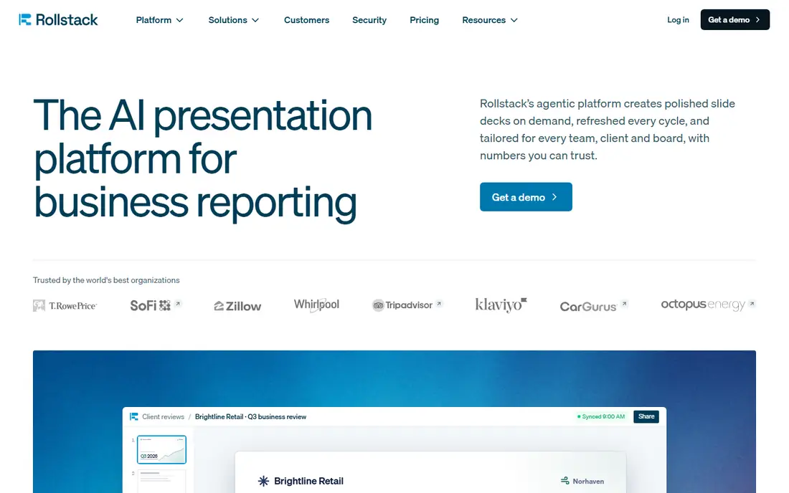Click the Brightline Retail asterisk icon

click(263, 481)
